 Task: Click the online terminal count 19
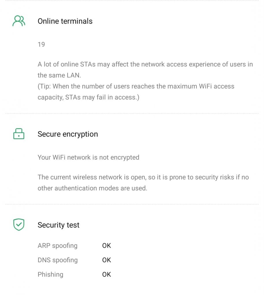[x=41, y=44]
